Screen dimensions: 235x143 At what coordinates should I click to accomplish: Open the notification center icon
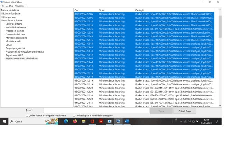click(x=216, y=121)
